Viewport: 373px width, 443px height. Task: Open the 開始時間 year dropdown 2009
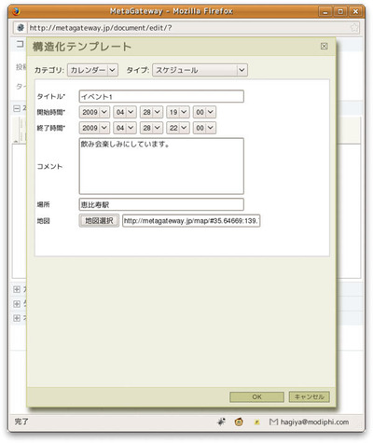click(x=94, y=112)
